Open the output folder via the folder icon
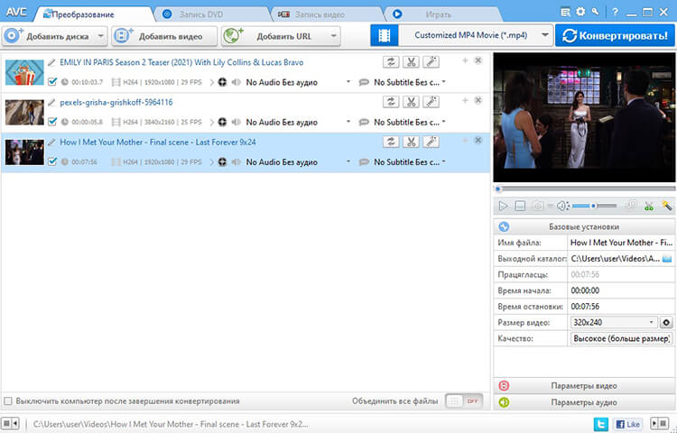The height and width of the screenshot is (433, 677). tap(667, 258)
